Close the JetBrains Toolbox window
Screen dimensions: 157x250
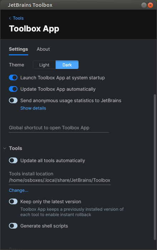[150, 5]
